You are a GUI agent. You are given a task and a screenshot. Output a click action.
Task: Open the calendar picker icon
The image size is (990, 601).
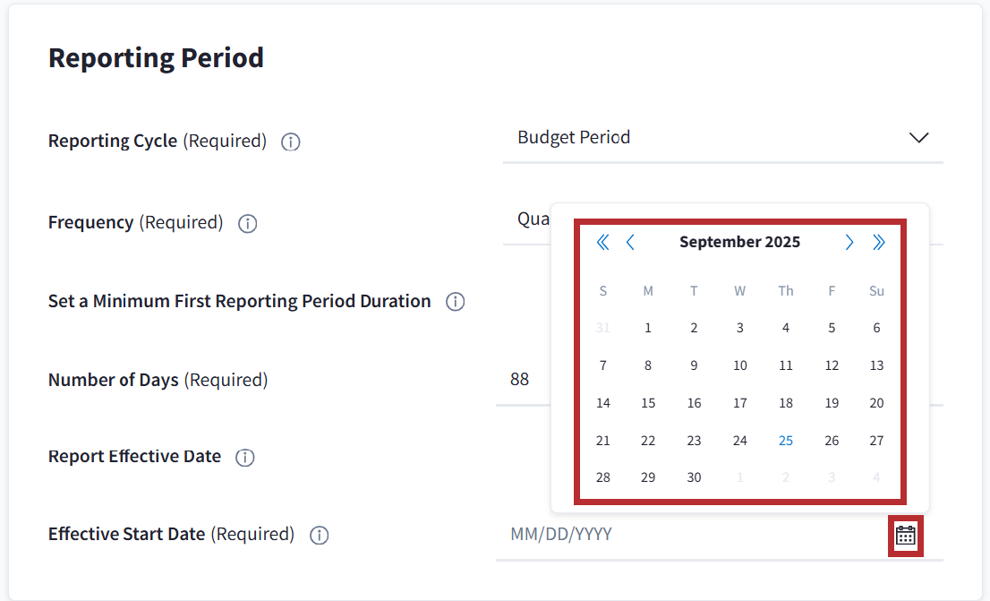pyautogui.click(x=905, y=536)
